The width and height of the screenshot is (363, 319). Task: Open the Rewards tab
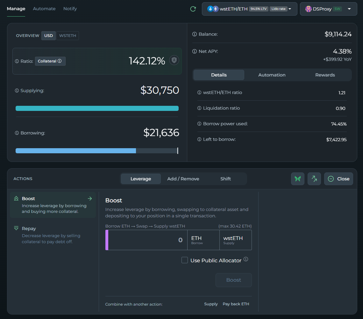tap(325, 75)
